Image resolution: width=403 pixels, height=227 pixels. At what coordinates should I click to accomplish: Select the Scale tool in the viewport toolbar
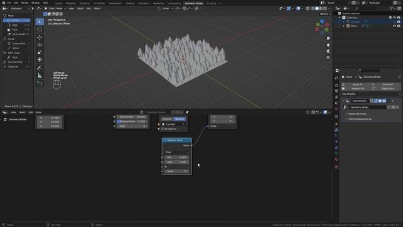coord(40,52)
